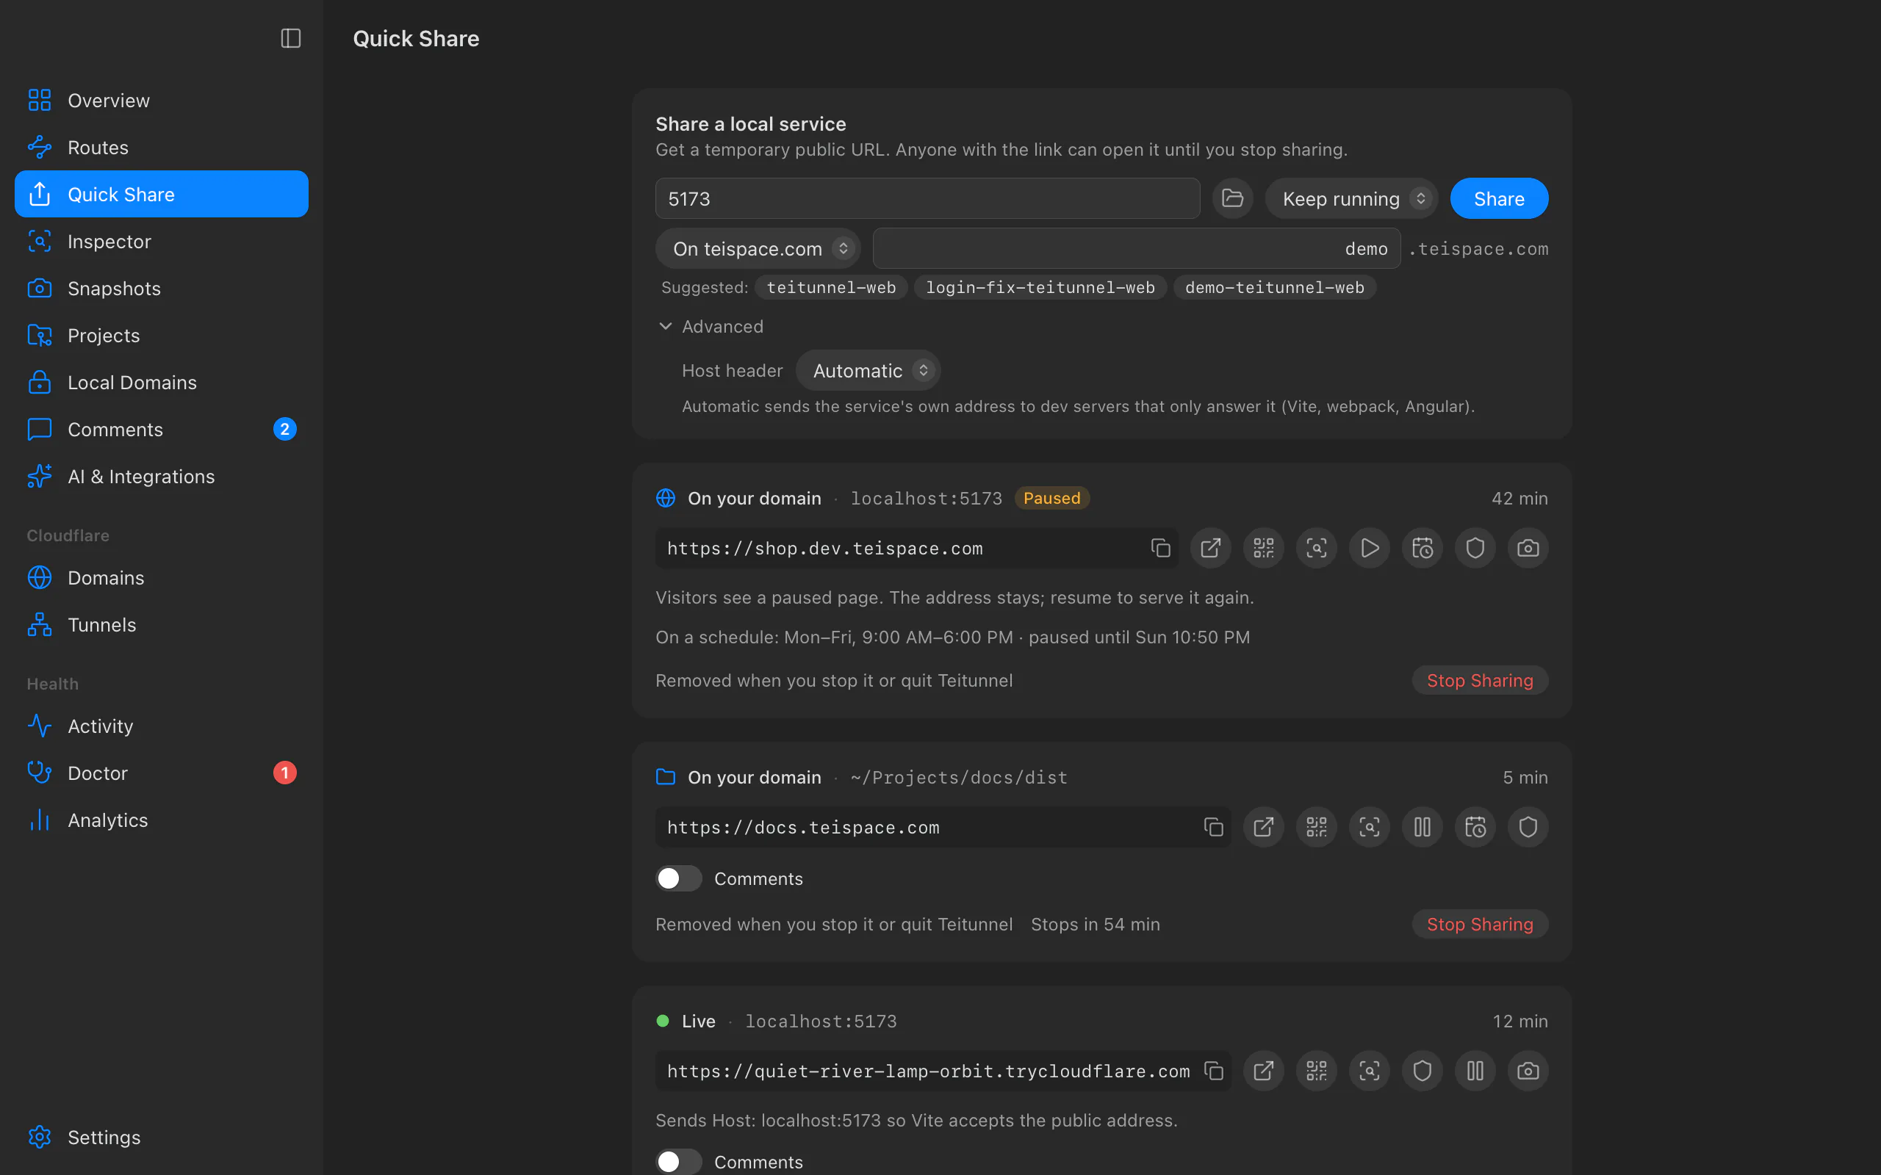Resume the paused shop.dev.teispace.com share
Image resolution: width=1881 pixels, height=1175 pixels.
pos(1369,548)
